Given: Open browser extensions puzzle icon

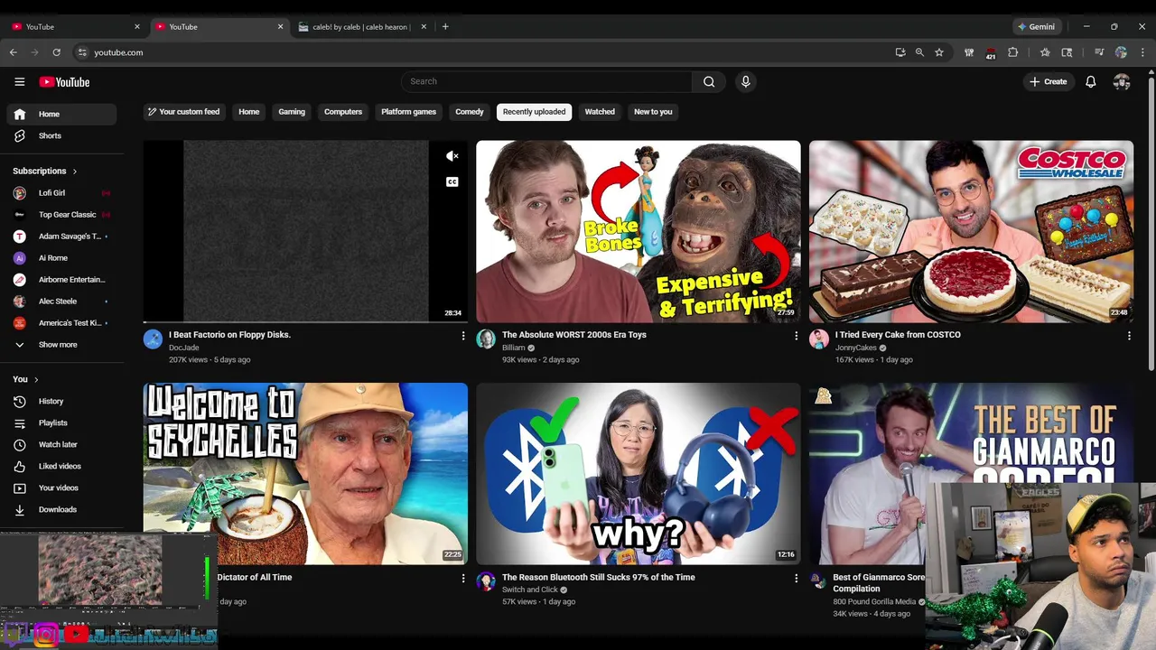Looking at the screenshot, I should click(1012, 52).
